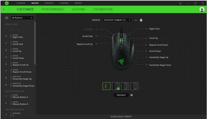The width and height of the screenshot is (207, 119).
Task: Switch to the PROFILES tab
Action: (49, 3)
